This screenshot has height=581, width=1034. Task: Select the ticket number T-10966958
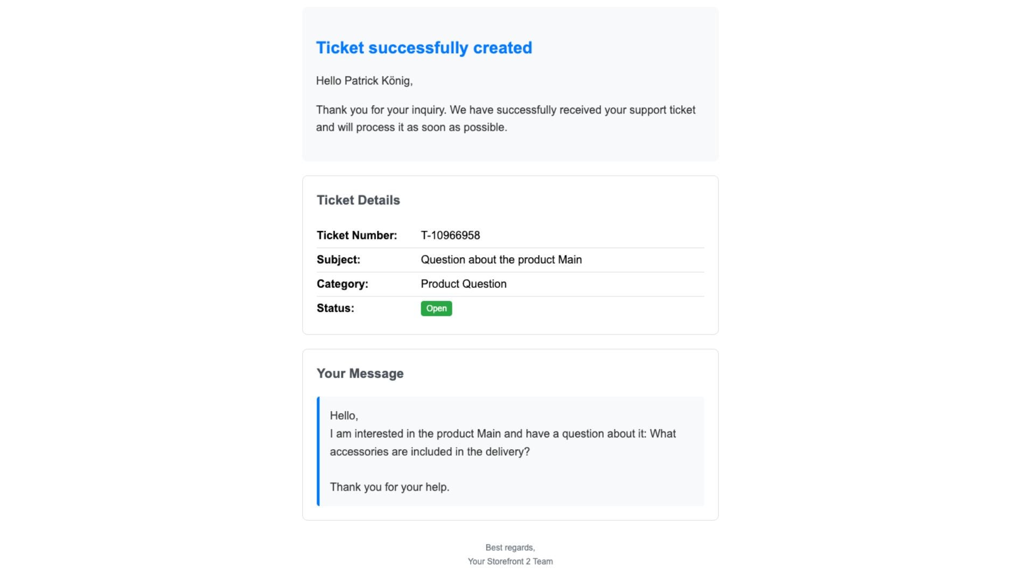(x=450, y=235)
